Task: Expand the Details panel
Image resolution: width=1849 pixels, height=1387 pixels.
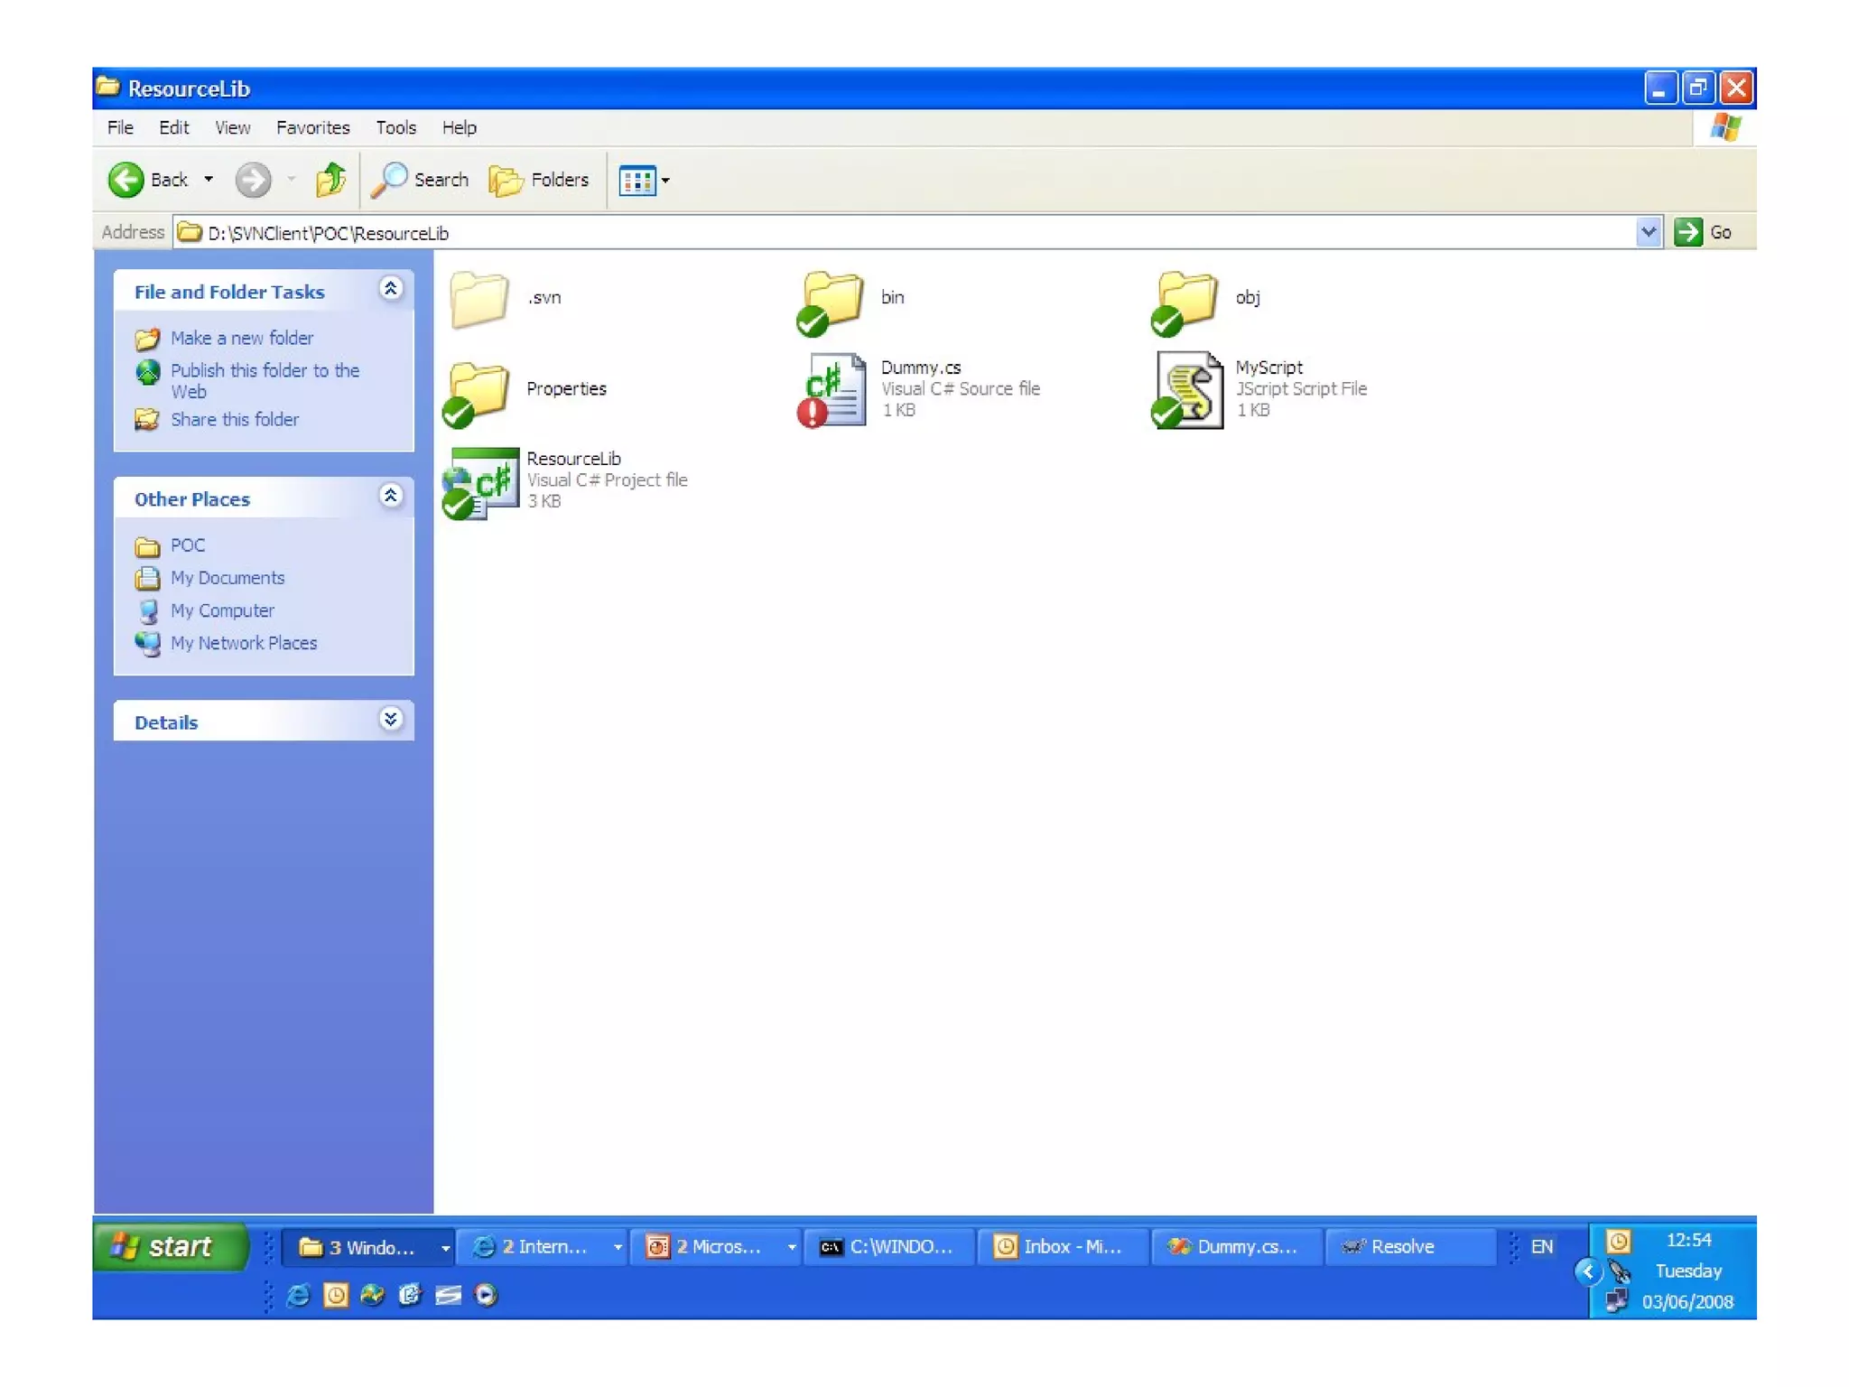Action: coord(390,720)
